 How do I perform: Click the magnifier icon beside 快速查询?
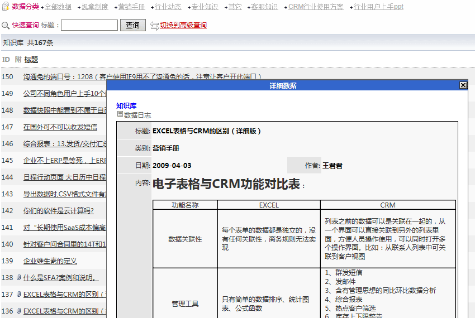point(6,26)
